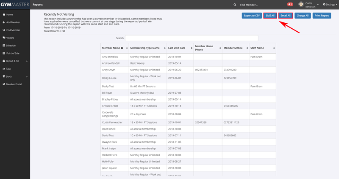Click the Export to CSV button
Screen dimensions: 339x179
[x=251, y=16]
